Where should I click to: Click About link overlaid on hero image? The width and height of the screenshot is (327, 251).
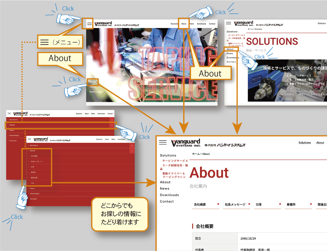coord(93,82)
